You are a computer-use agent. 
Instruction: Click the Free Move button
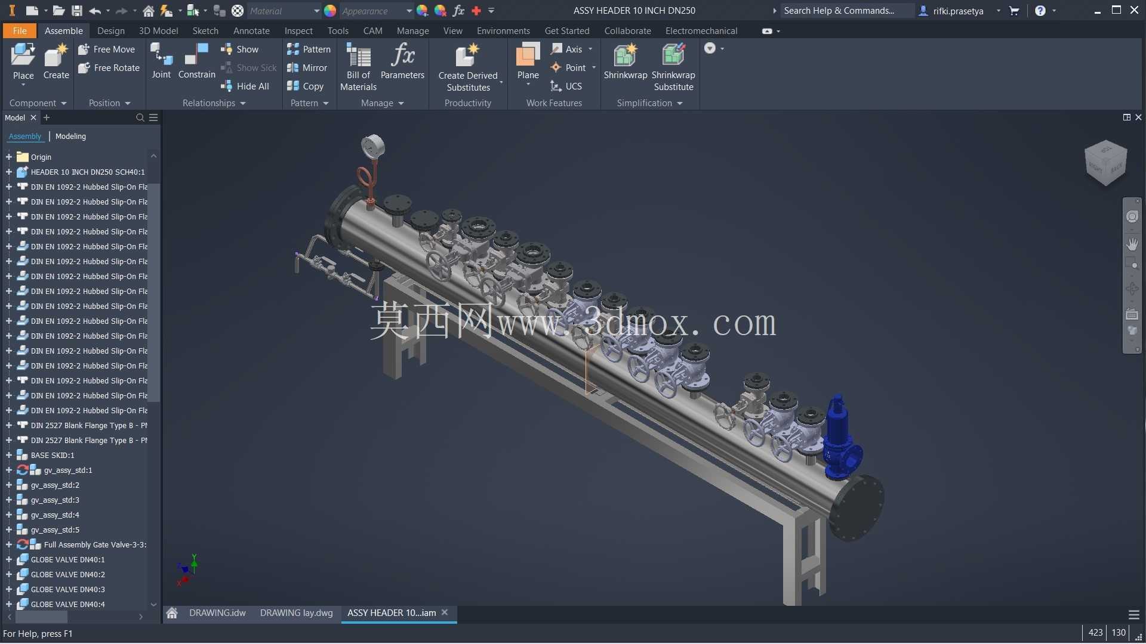click(x=107, y=49)
